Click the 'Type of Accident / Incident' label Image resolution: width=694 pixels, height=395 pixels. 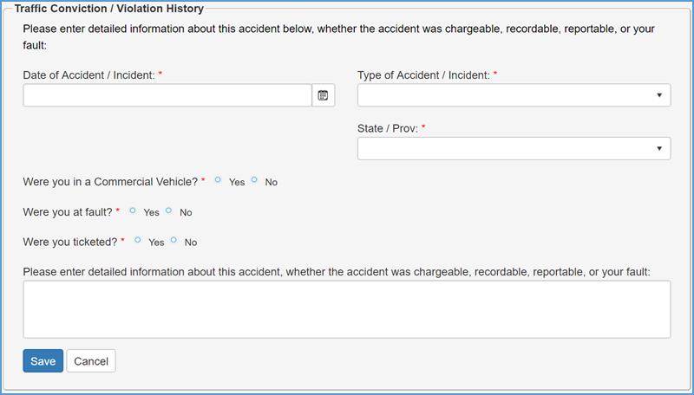[x=423, y=75]
